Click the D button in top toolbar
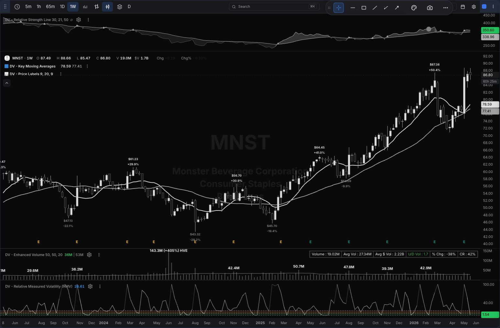This screenshot has width=500, height=328. point(129,6)
